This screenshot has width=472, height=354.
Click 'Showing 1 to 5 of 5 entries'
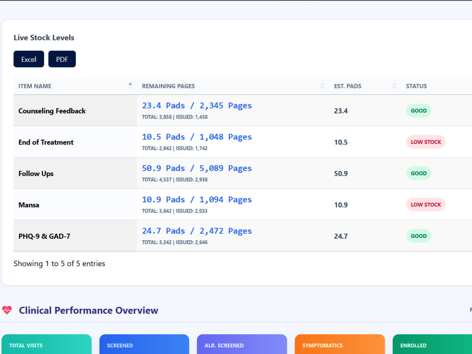(59, 264)
